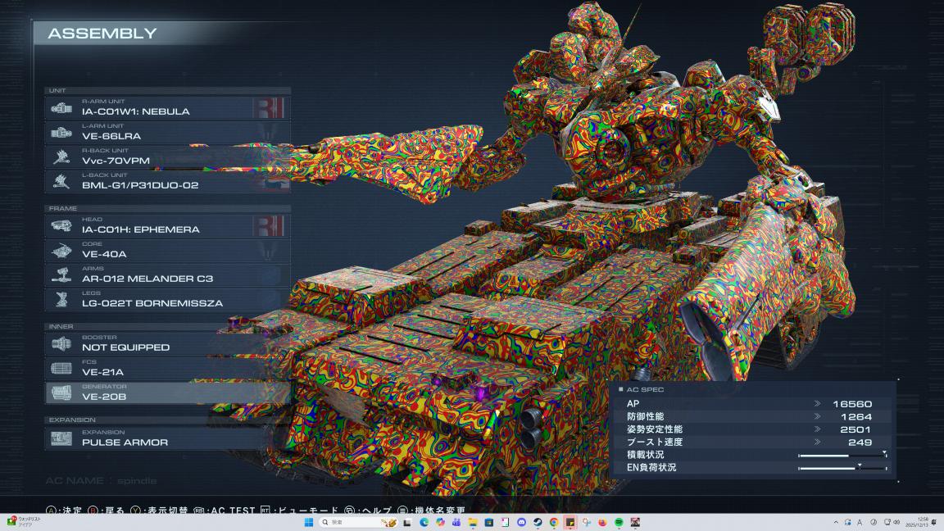The height and width of the screenshot is (531, 944).
Task: Click the Y display toggle hint
Action: [x=161, y=510]
